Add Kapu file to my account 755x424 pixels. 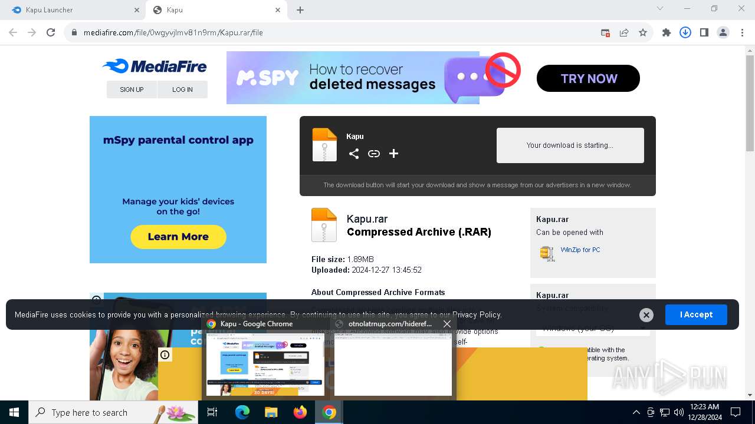[x=394, y=154]
